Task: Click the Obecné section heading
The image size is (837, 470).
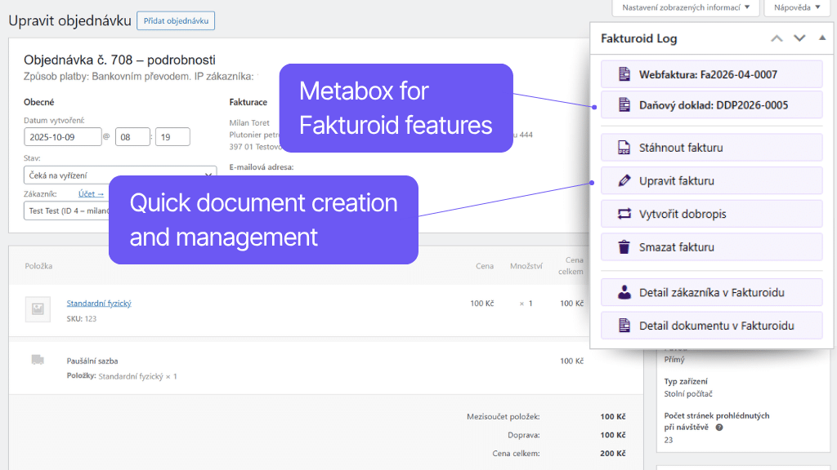Action: (39, 102)
